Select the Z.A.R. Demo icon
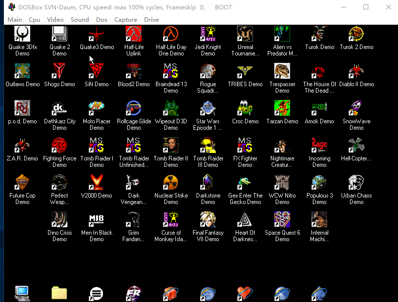The width and height of the screenshot is (398, 302). [22, 145]
